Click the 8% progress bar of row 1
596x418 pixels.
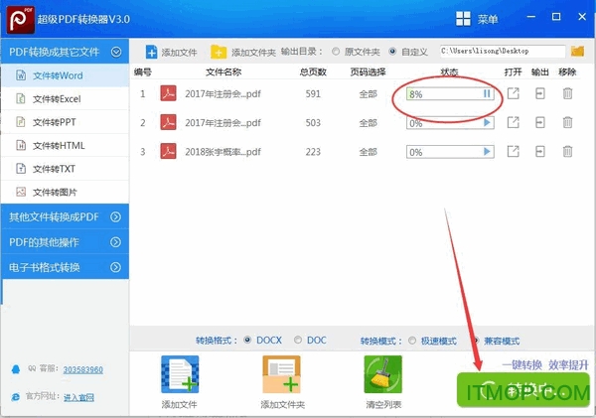click(x=450, y=94)
